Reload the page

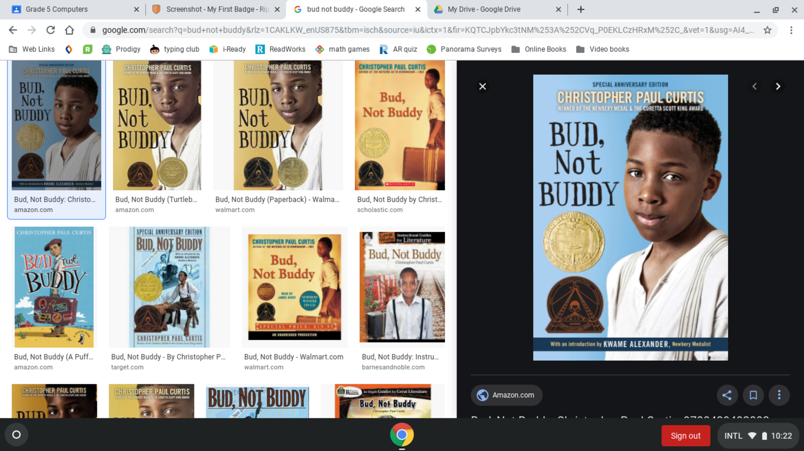51,30
